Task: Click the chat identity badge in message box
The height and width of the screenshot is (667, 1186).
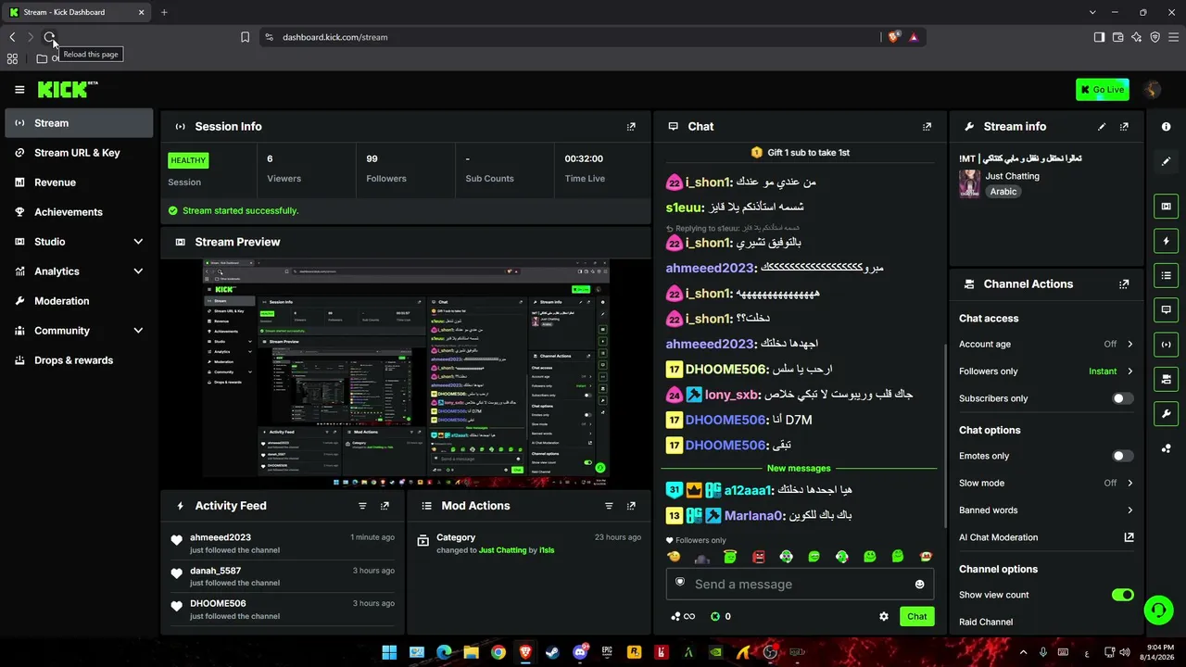Action: (x=680, y=583)
